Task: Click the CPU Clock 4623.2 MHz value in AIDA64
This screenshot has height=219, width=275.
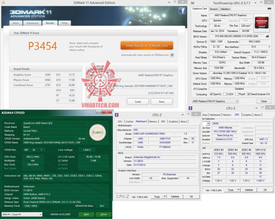Action: pyautogui.click(x=32, y=157)
